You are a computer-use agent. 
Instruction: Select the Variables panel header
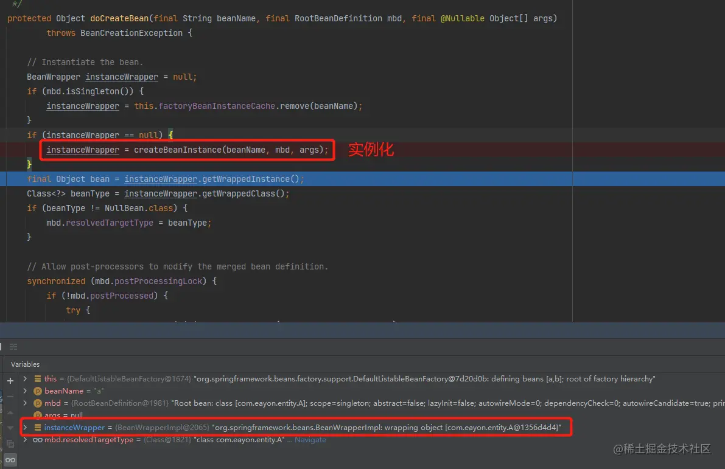(26, 364)
